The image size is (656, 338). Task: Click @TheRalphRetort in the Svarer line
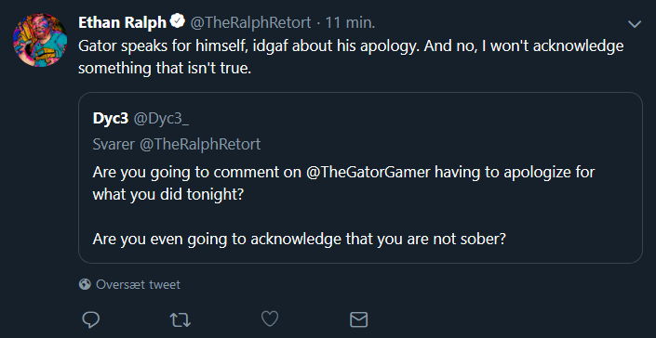[200, 144]
